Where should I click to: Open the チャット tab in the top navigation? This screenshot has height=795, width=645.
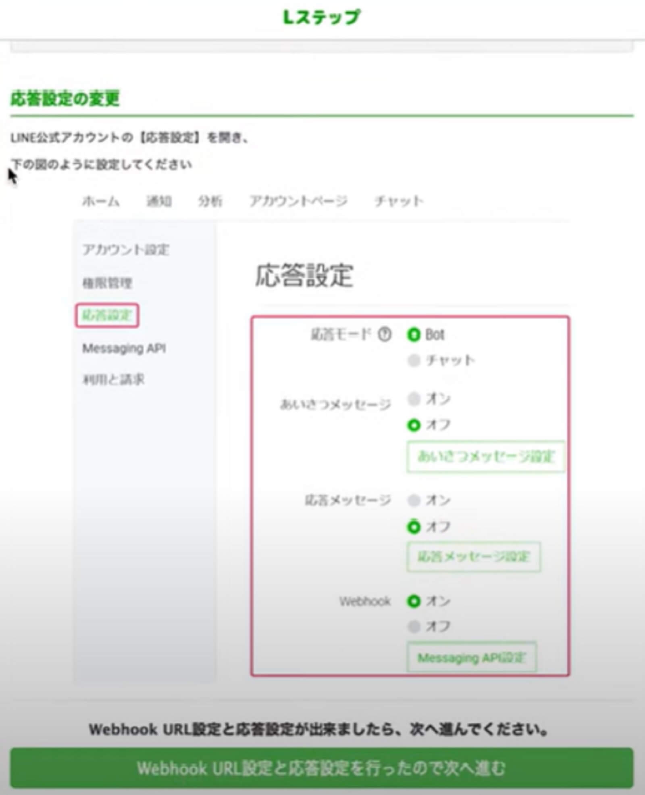coord(399,201)
